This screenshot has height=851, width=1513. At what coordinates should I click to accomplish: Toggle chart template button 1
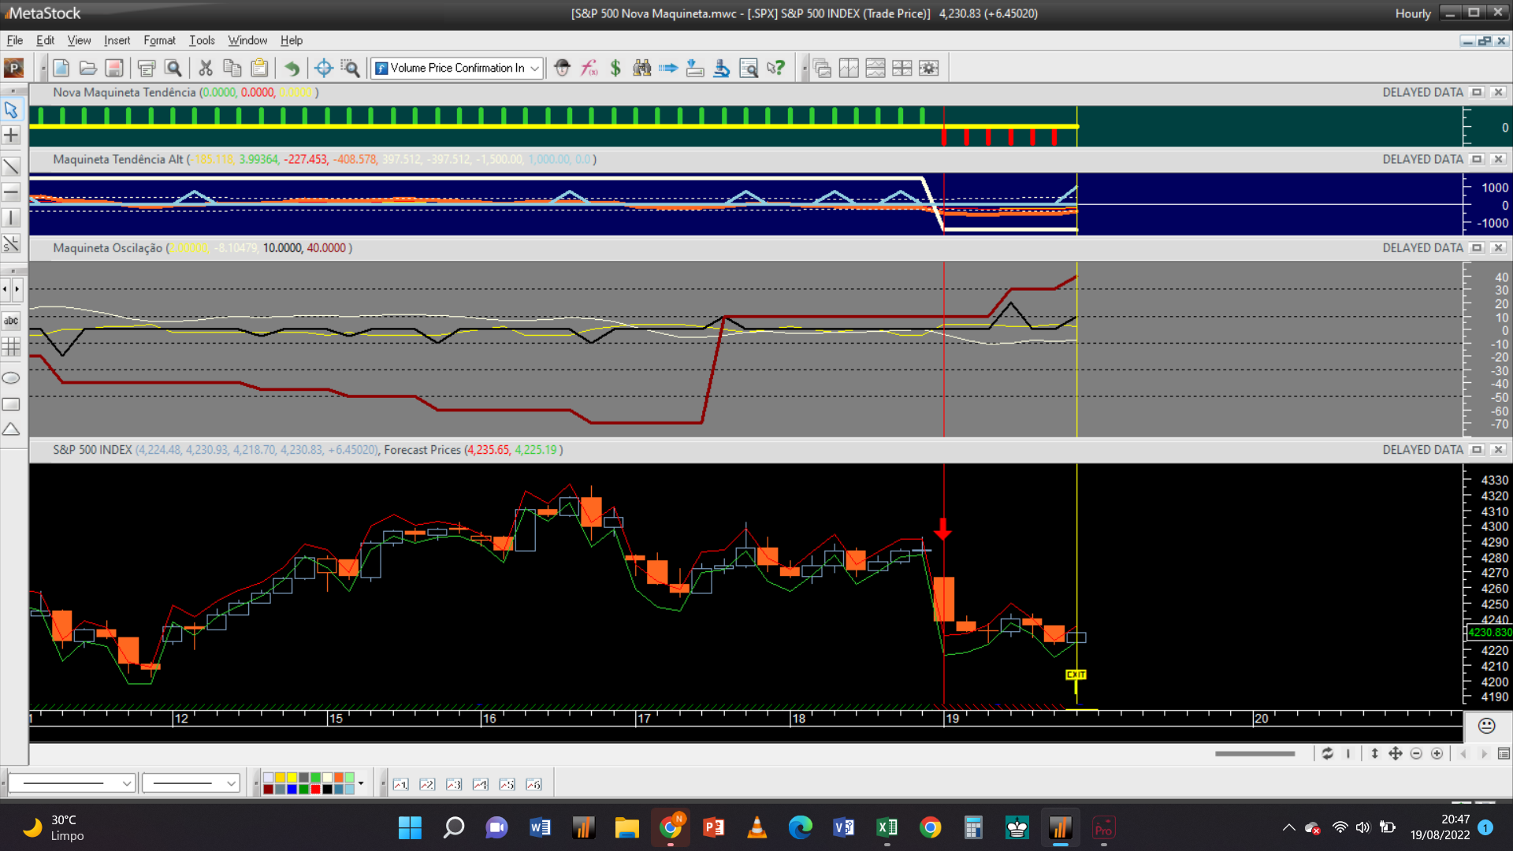pos(401,784)
